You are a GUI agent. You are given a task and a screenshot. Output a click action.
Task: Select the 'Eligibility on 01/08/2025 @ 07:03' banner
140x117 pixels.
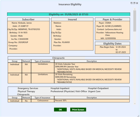68,14
